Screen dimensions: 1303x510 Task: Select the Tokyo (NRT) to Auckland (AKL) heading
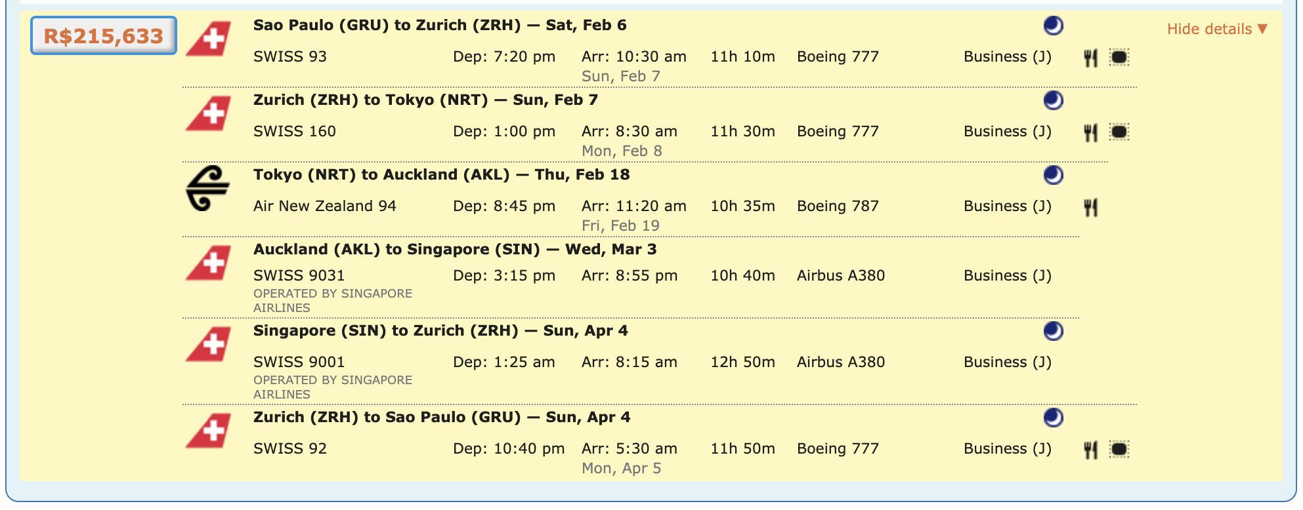[441, 174]
